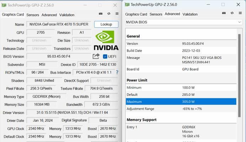Switch to Advanced tab in left window
Viewport: 246px width, 142px height.
coord(49,15)
